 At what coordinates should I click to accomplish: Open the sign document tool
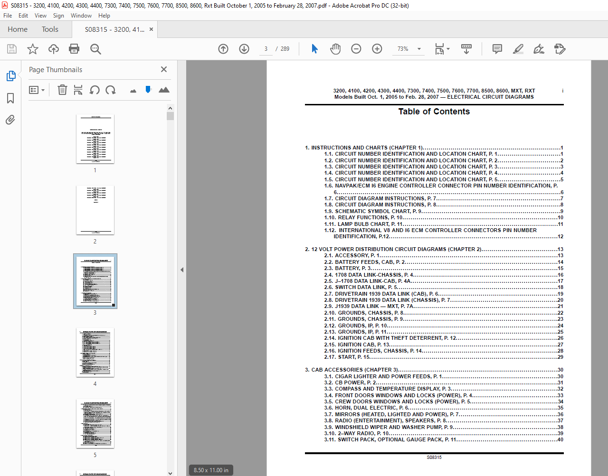[x=539, y=49]
